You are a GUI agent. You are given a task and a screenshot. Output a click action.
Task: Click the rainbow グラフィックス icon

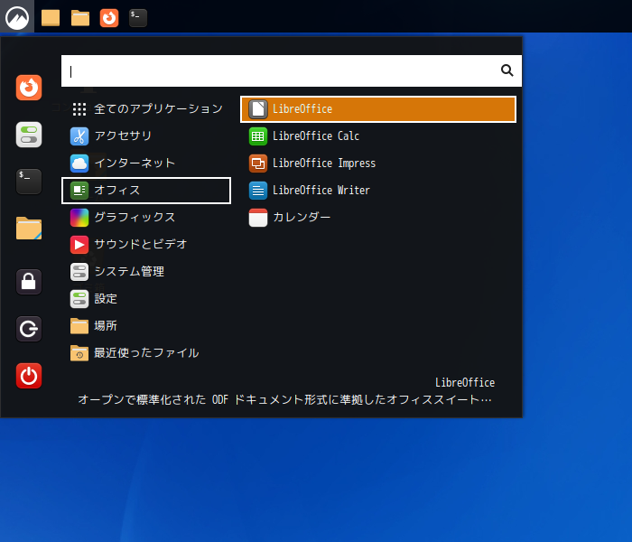(x=79, y=218)
